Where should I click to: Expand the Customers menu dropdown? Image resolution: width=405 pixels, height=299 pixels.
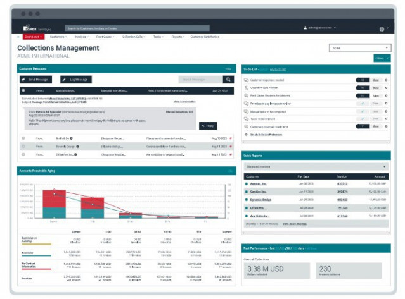point(58,37)
